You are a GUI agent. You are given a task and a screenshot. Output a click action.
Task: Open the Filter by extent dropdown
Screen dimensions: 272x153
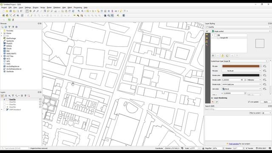(266, 113)
